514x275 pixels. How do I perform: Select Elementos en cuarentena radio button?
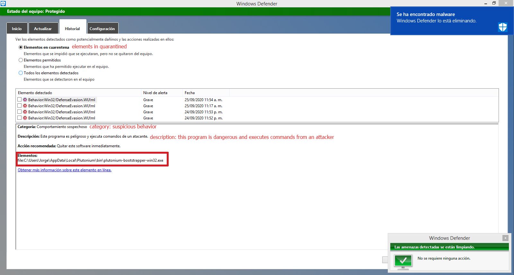point(21,47)
